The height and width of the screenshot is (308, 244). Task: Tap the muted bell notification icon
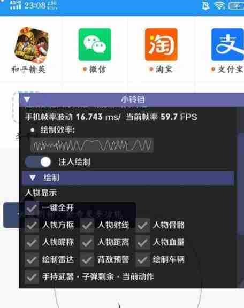point(205,6)
